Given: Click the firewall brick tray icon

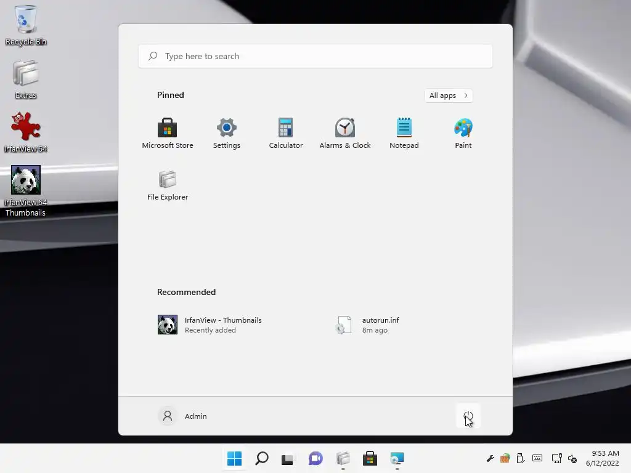Looking at the screenshot, I should point(505,458).
